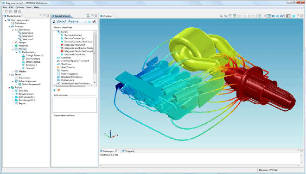Collapse the Physics node in Model Builder

pos(13,49)
